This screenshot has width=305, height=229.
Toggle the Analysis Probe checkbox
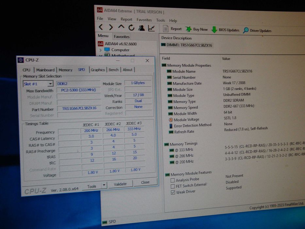[172, 180]
